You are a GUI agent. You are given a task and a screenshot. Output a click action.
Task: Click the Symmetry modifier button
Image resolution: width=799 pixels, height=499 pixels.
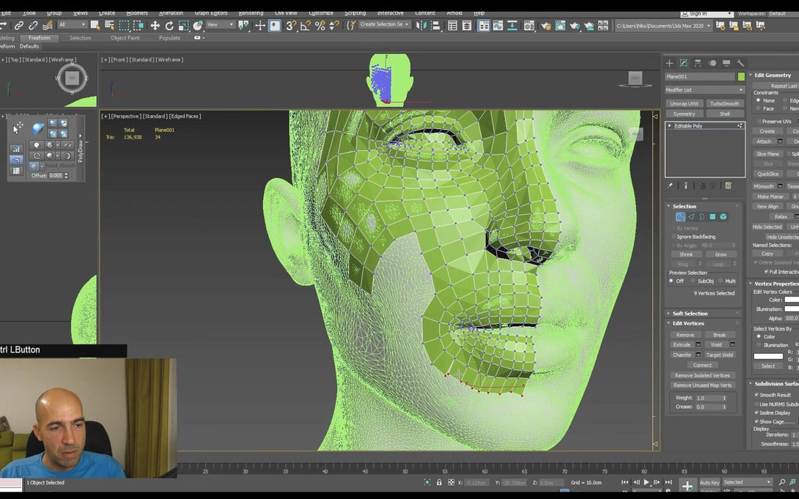(x=684, y=114)
